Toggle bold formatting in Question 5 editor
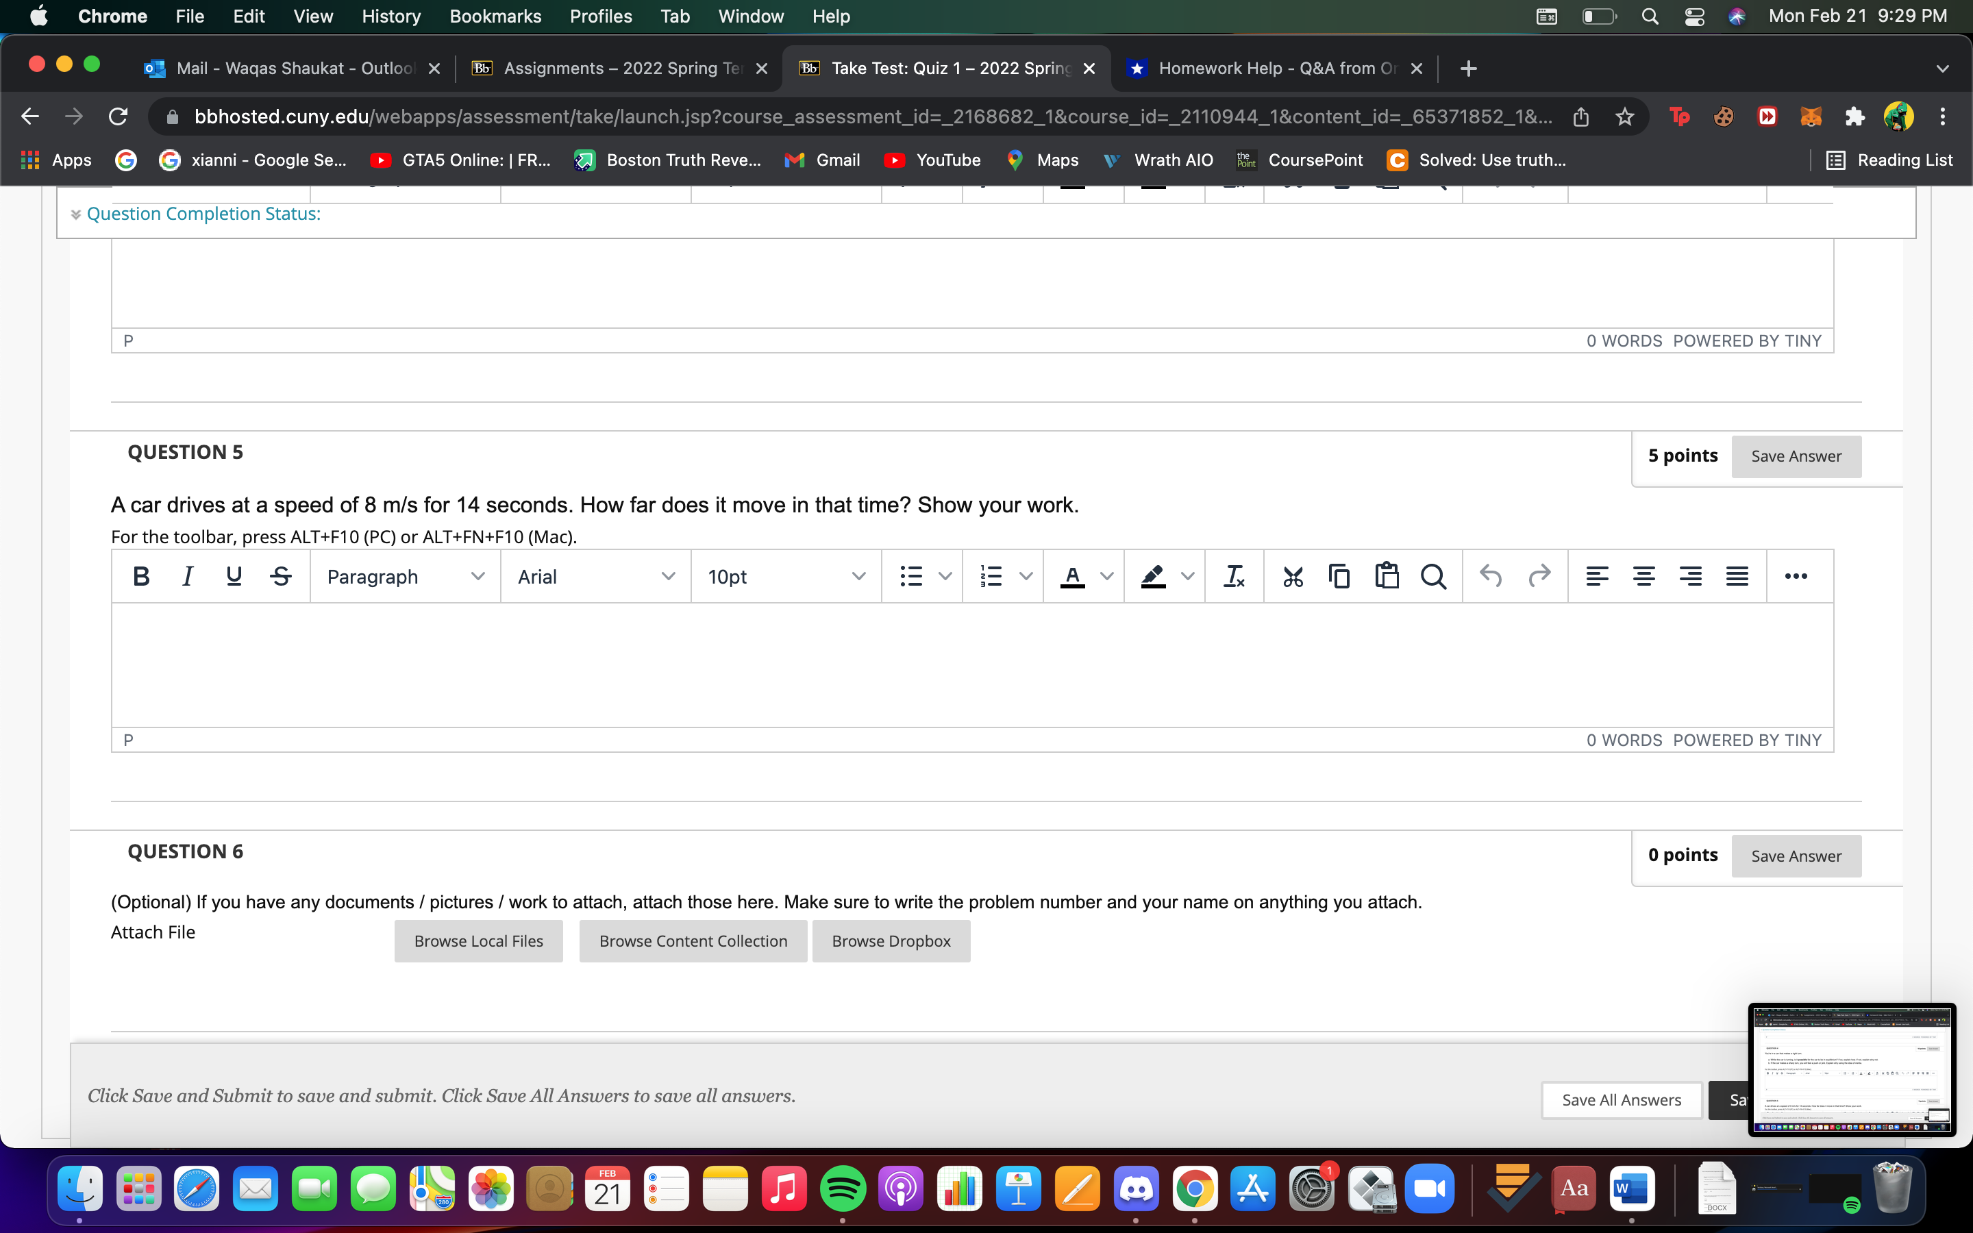Image resolution: width=1973 pixels, height=1233 pixels. coord(140,577)
